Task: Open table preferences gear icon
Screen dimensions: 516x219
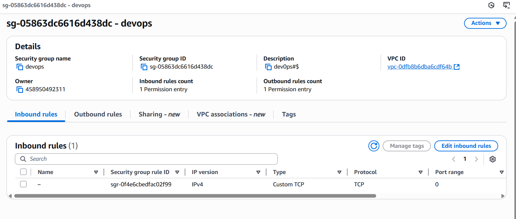Action: [493, 159]
